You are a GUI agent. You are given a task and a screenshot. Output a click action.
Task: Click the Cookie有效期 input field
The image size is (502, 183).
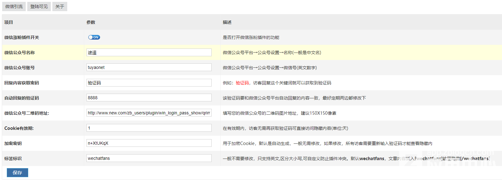[x=149, y=128]
